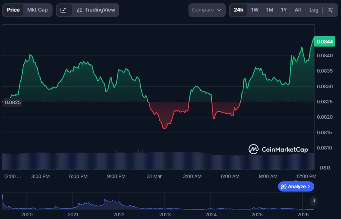Click the CoinMarketCap logo watermark
This screenshot has height=219, width=341.
(x=278, y=149)
